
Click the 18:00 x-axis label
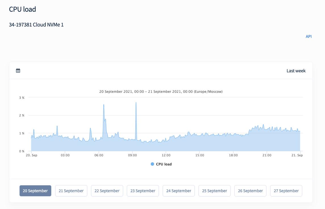[233, 155]
